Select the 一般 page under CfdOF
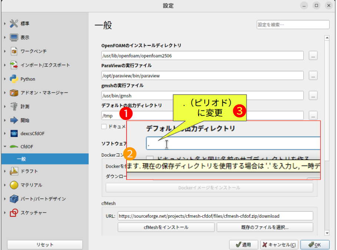The width and height of the screenshot is (337, 250). pos(21,159)
